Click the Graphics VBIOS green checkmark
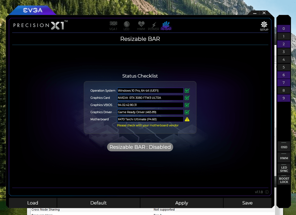 [187, 105]
